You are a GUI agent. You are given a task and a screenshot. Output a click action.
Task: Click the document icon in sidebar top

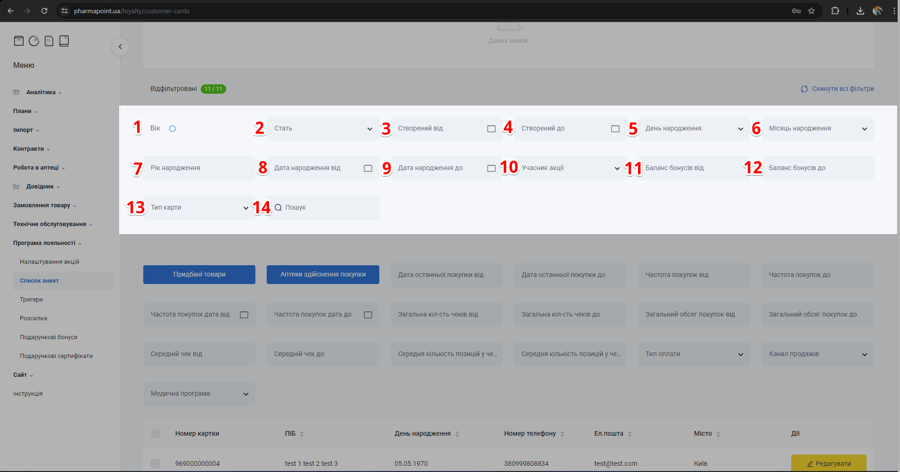pyautogui.click(x=49, y=41)
